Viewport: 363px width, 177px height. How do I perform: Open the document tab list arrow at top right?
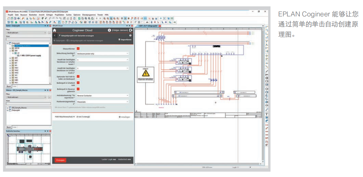point(263,26)
